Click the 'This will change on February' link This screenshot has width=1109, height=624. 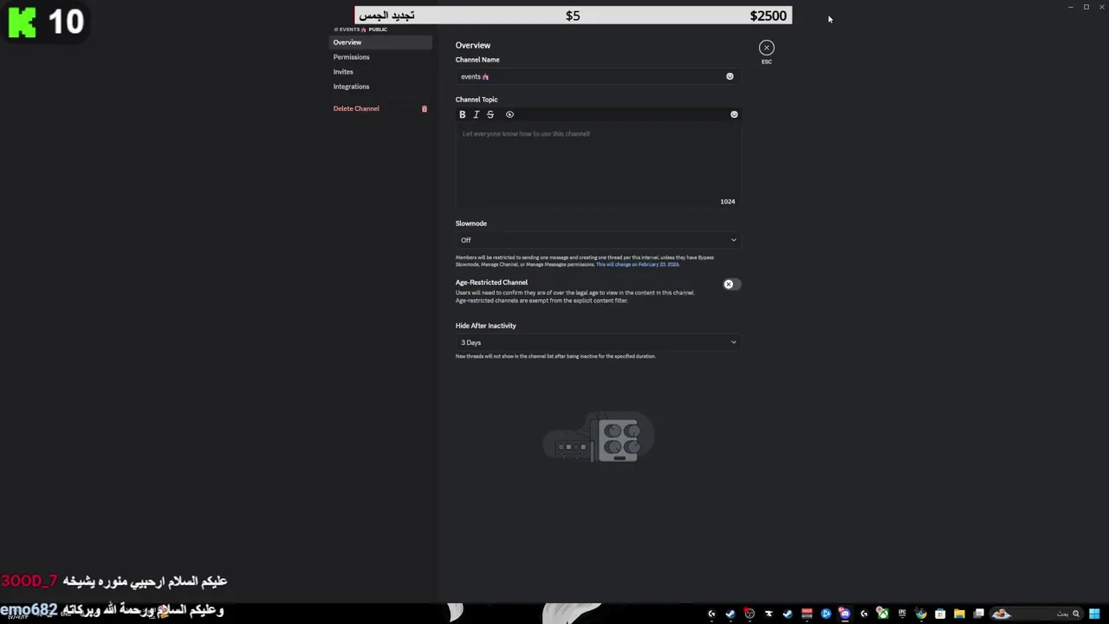[x=638, y=264]
